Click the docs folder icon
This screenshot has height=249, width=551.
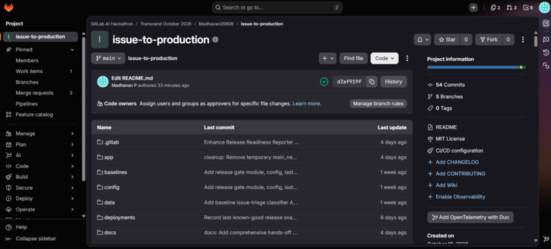coord(100,233)
